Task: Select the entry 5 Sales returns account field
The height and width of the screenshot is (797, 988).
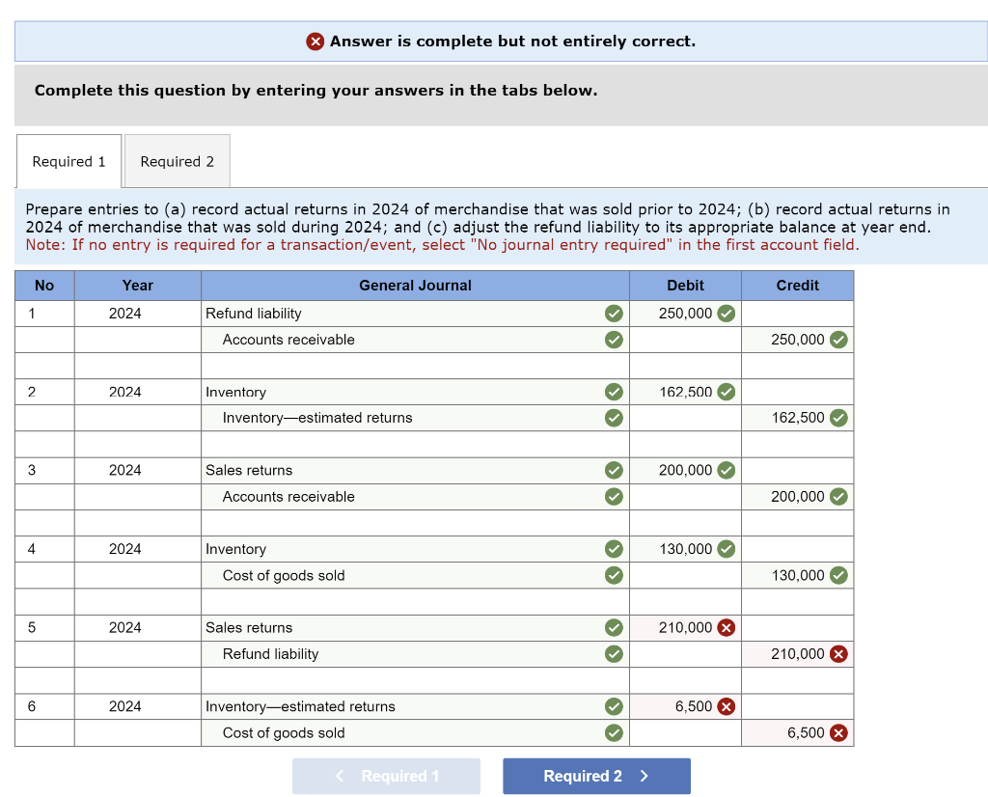Action: [415, 627]
